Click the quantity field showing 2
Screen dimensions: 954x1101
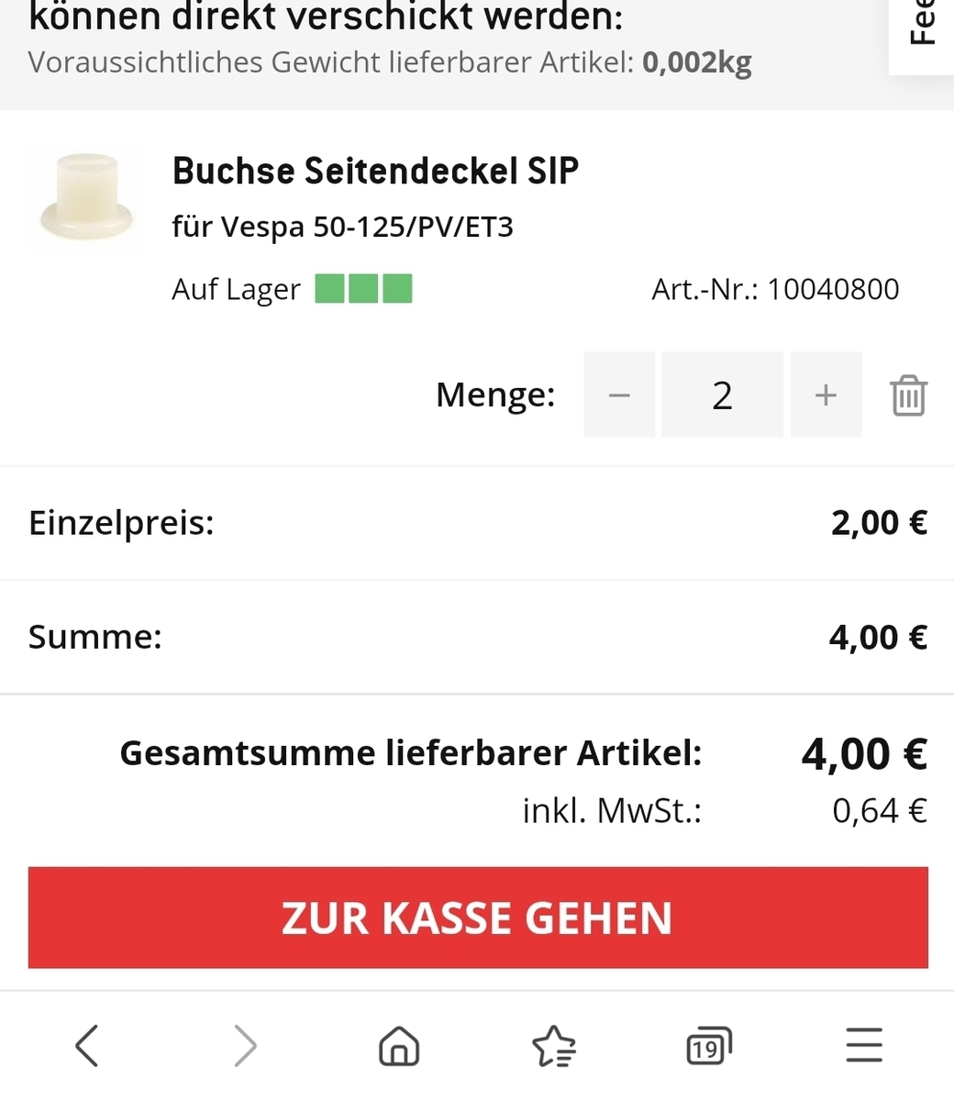point(722,395)
